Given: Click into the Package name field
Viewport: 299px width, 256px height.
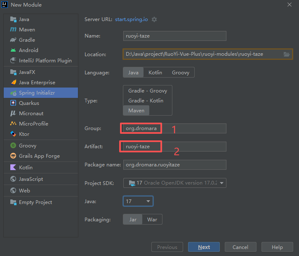Looking at the screenshot, I should click(175, 165).
